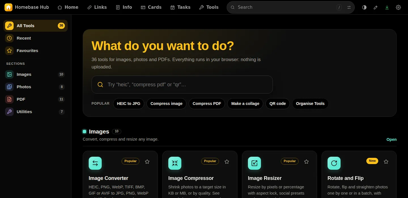Open the Rotate and Flip card title

(x=345, y=178)
